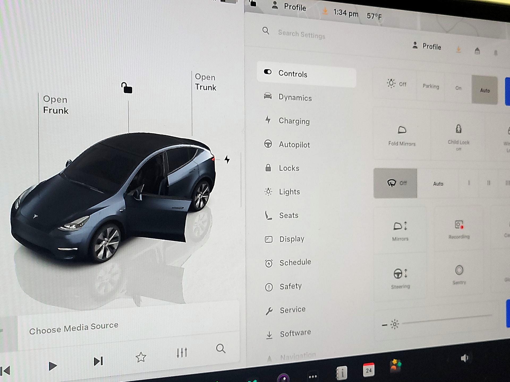Turn the windshield wipers Off

[395, 183]
